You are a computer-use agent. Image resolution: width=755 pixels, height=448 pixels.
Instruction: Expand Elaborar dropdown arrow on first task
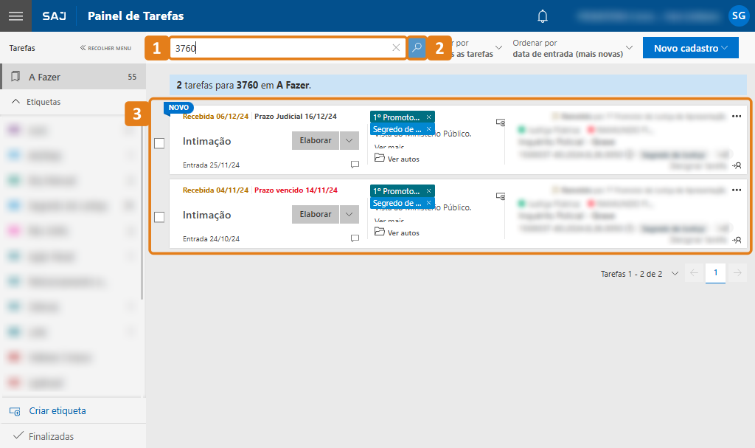click(x=349, y=140)
